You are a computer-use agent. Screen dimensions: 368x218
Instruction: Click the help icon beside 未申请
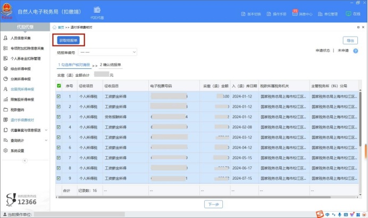pos(355,51)
